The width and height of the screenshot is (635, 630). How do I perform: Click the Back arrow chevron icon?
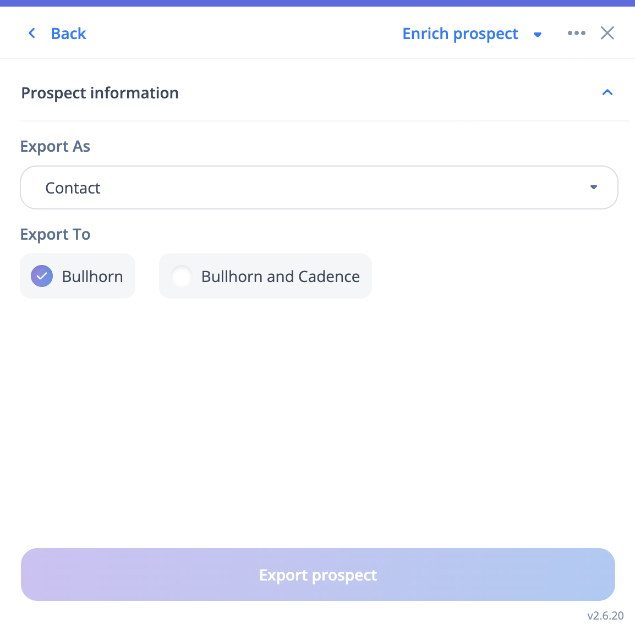click(x=32, y=34)
